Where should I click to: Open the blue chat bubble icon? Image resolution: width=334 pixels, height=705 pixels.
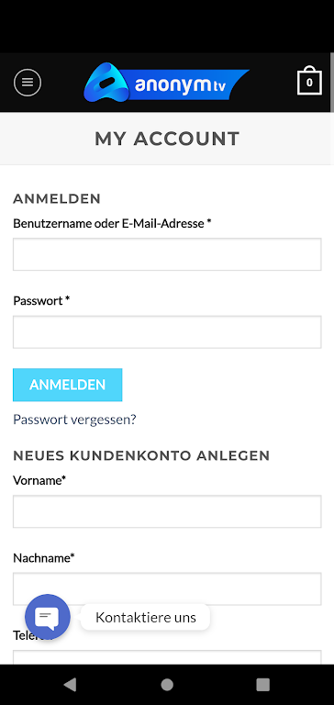[x=47, y=617]
